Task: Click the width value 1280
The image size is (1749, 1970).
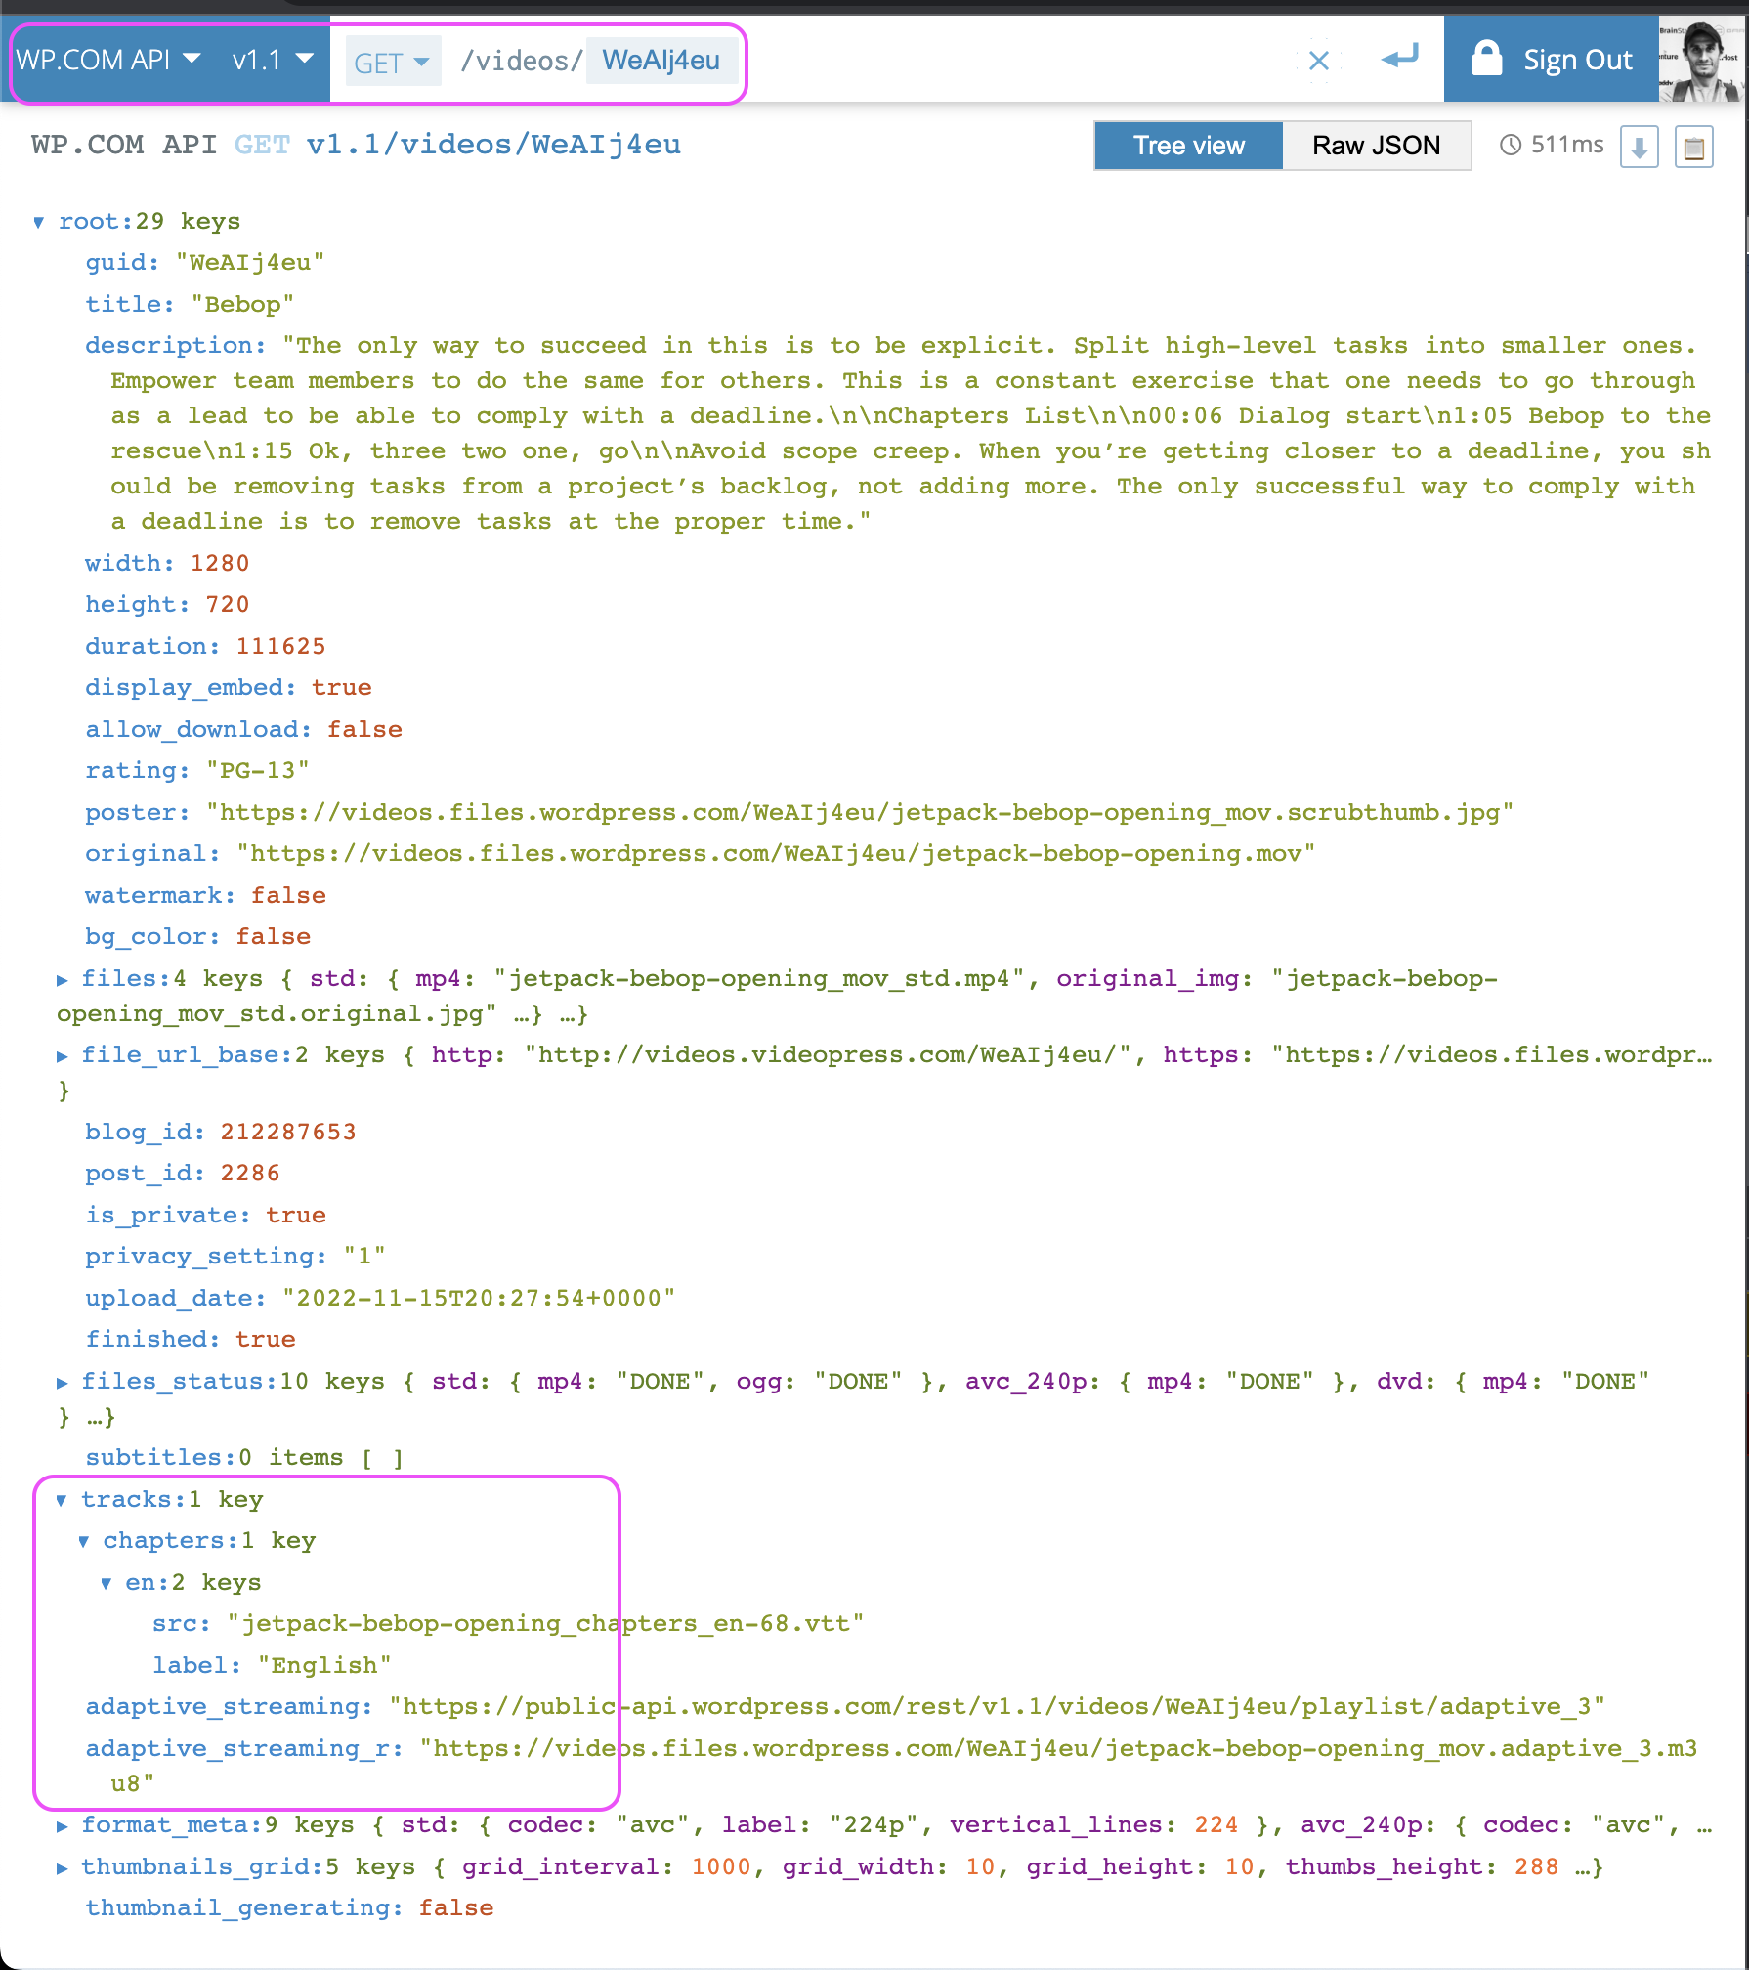Action: click(x=220, y=564)
